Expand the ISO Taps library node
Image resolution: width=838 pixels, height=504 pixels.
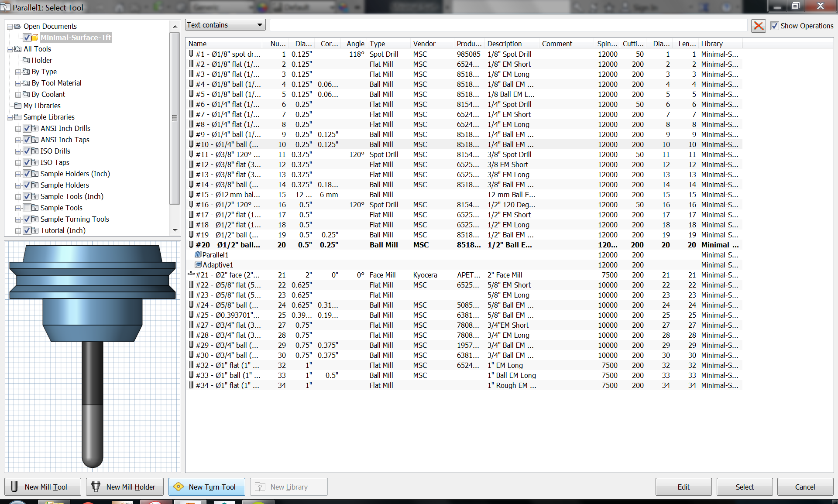[x=18, y=163]
